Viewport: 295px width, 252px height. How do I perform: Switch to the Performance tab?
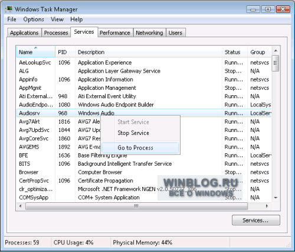point(115,33)
